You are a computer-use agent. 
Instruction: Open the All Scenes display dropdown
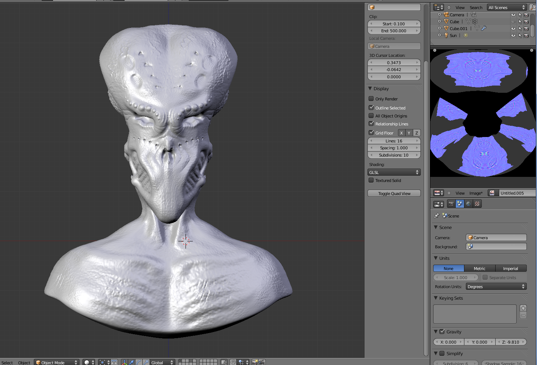point(507,7)
